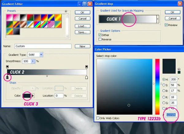Click the brightness field showing 17

pos(173,90)
